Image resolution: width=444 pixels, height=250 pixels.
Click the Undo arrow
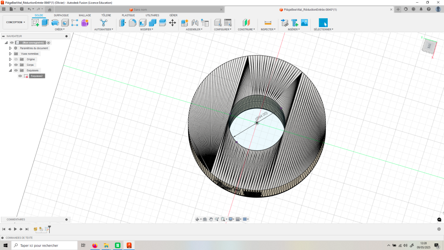pos(29,9)
